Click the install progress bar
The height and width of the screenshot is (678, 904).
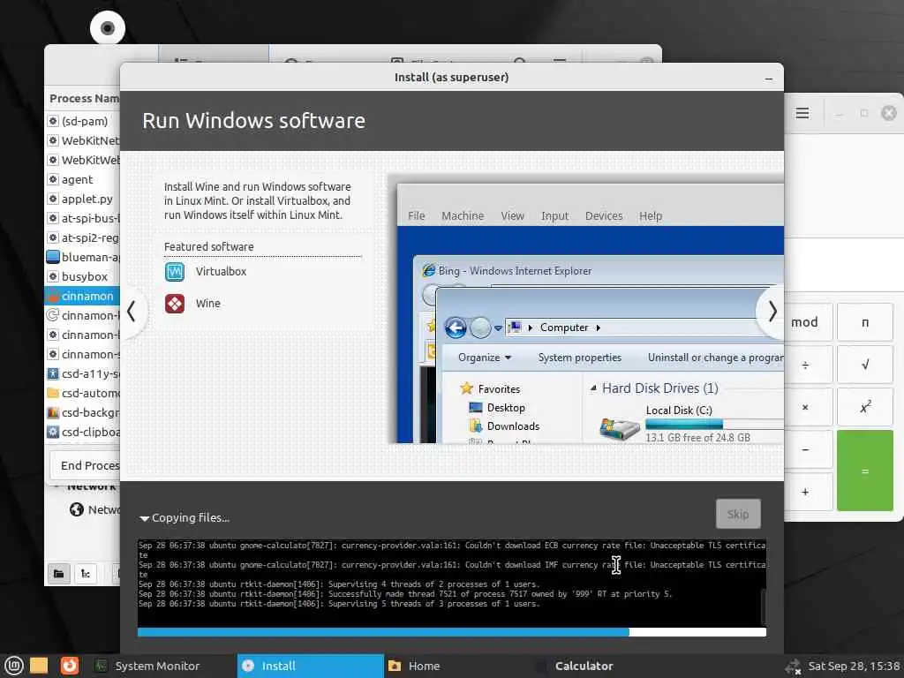[451, 632]
